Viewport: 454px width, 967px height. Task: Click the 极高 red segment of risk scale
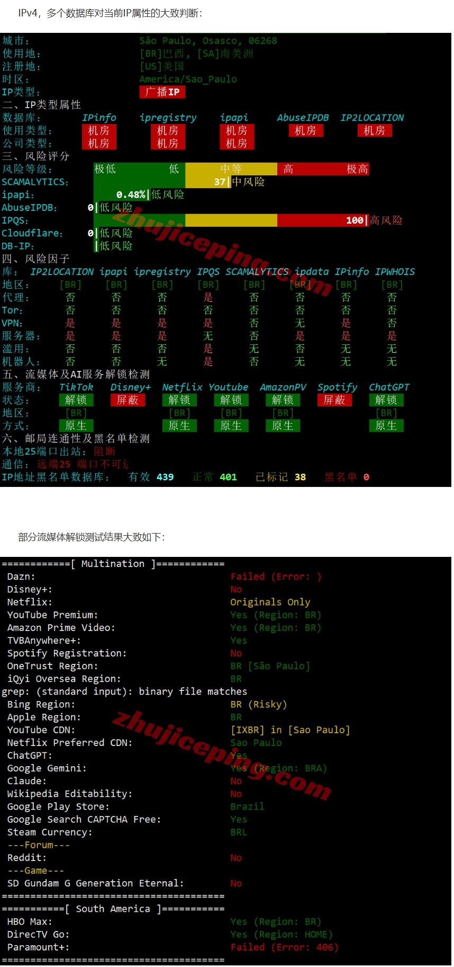pyautogui.click(x=357, y=169)
